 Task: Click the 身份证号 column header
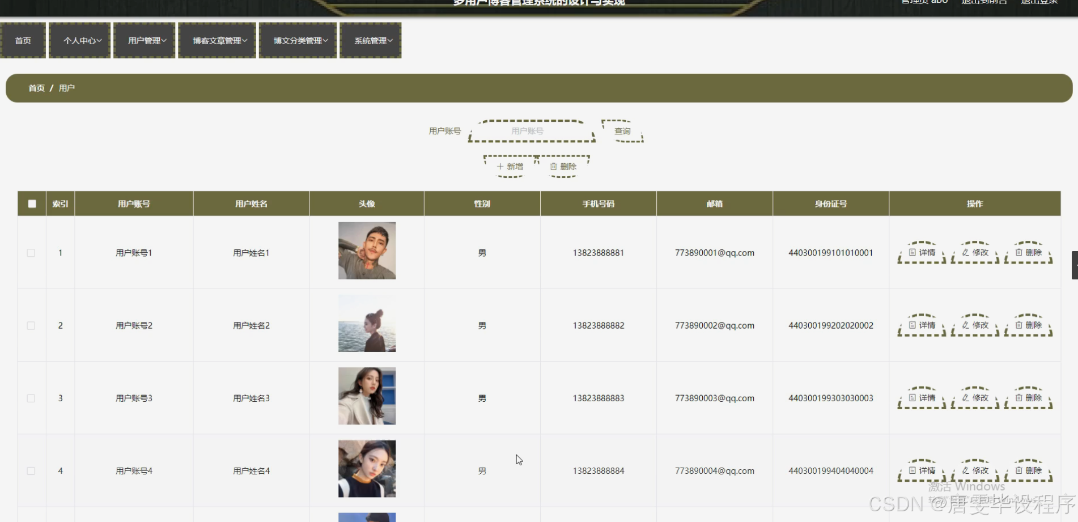[x=831, y=203]
